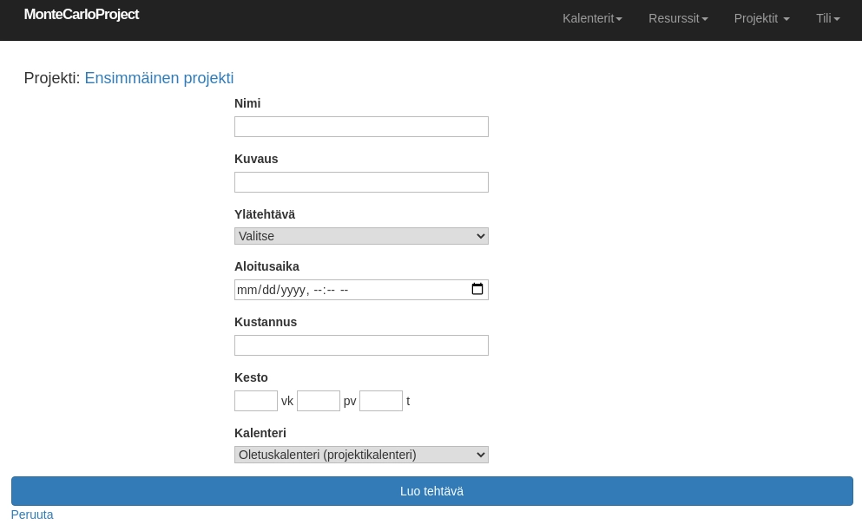862x531 pixels.
Task: Focus the Kuvaus input field
Action: tap(361, 182)
